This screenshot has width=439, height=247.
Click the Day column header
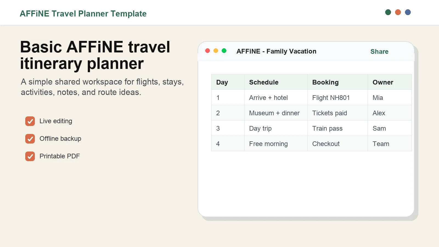point(228,82)
